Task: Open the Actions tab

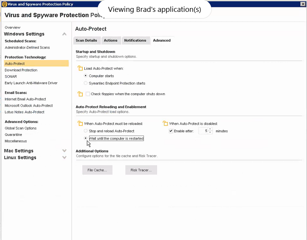Action: 111,41
